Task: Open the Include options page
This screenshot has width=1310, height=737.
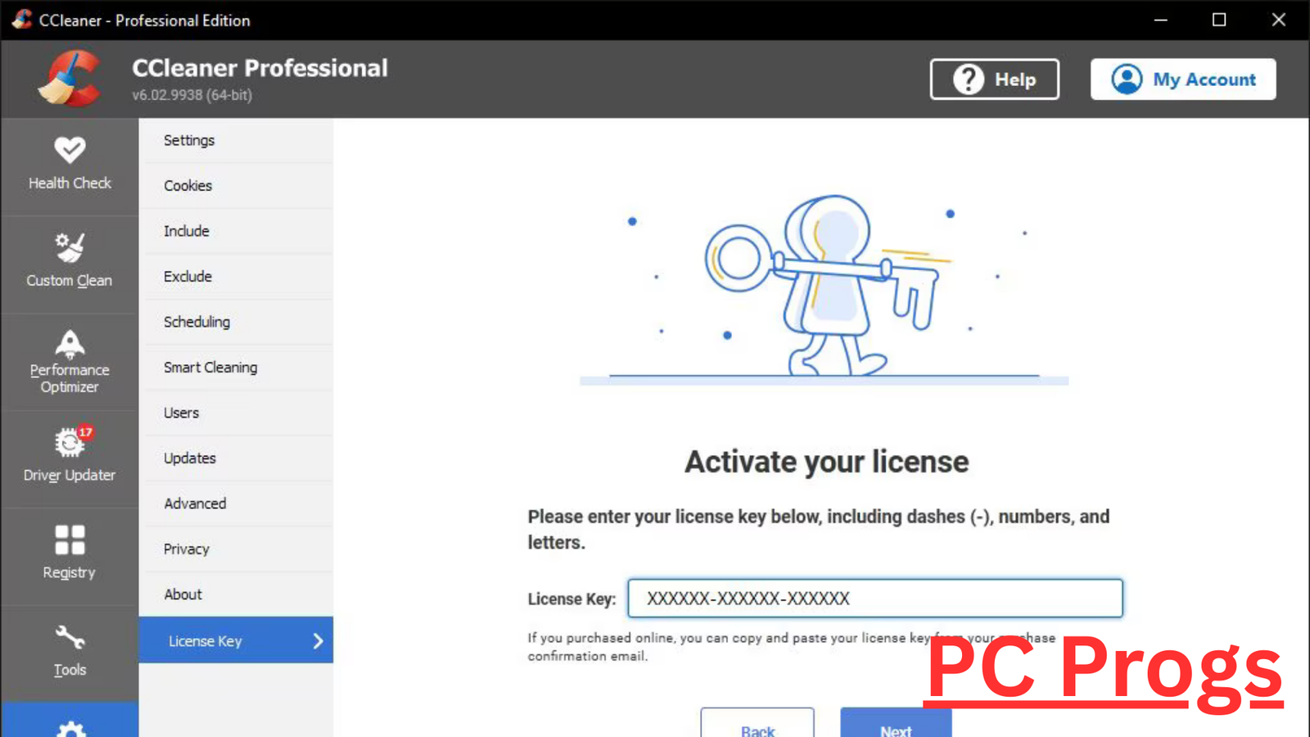Action: pos(236,231)
